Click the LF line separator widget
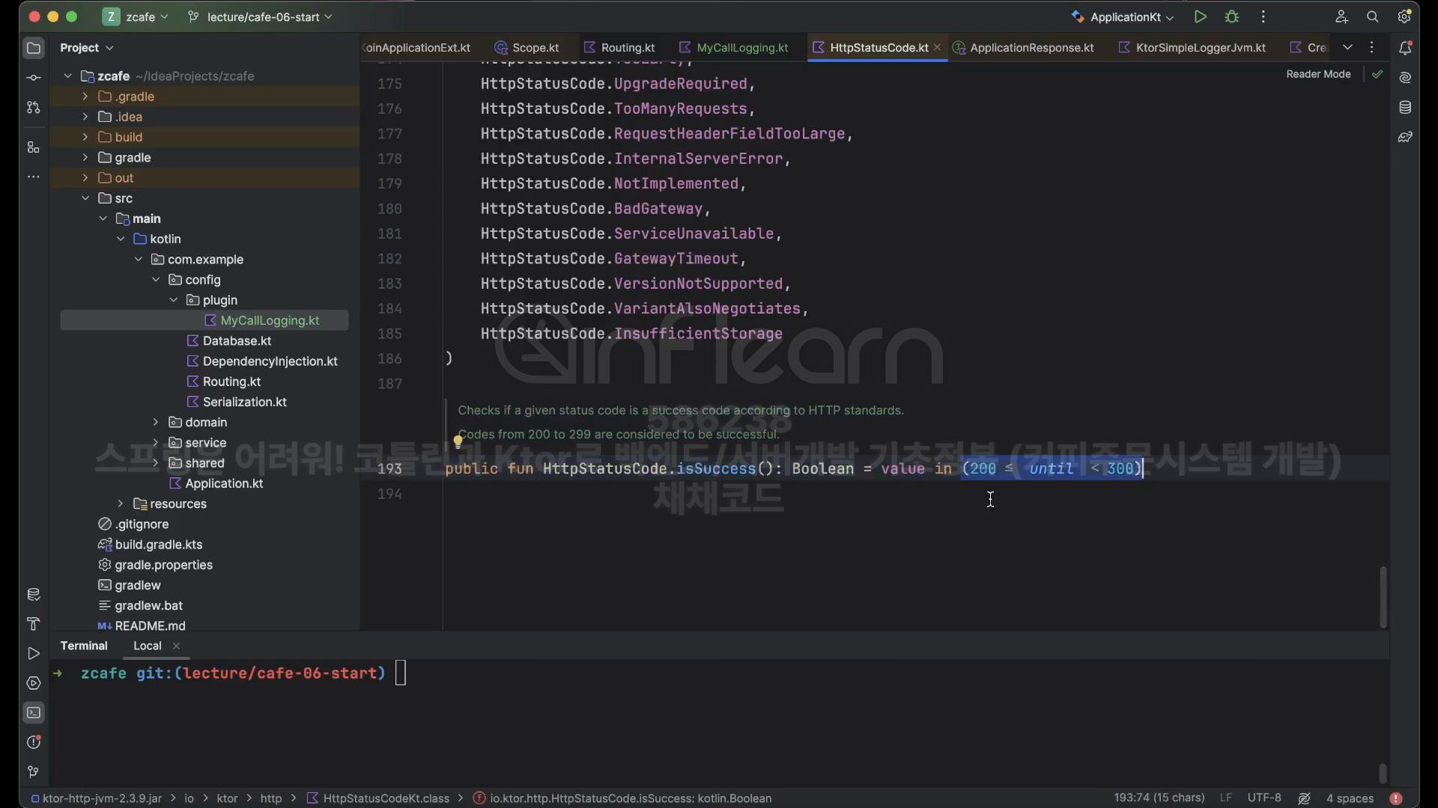Screen dimensions: 1438x808 click(x=1226, y=798)
